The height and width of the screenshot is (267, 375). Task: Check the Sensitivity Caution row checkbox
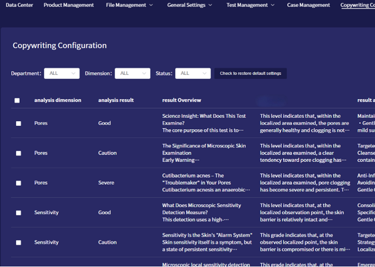pyautogui.click(x=18, y=242)
